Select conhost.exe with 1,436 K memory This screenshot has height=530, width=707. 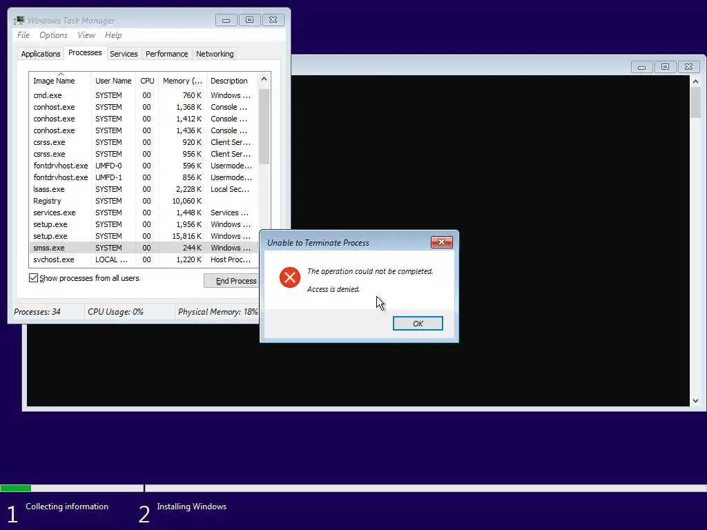pos(144,130)
